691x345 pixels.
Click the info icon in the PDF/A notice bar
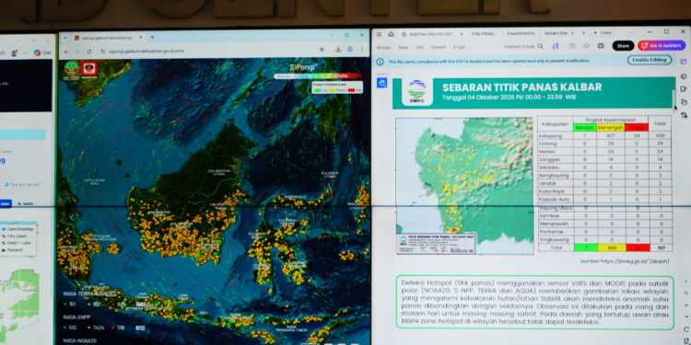[380, 62]
